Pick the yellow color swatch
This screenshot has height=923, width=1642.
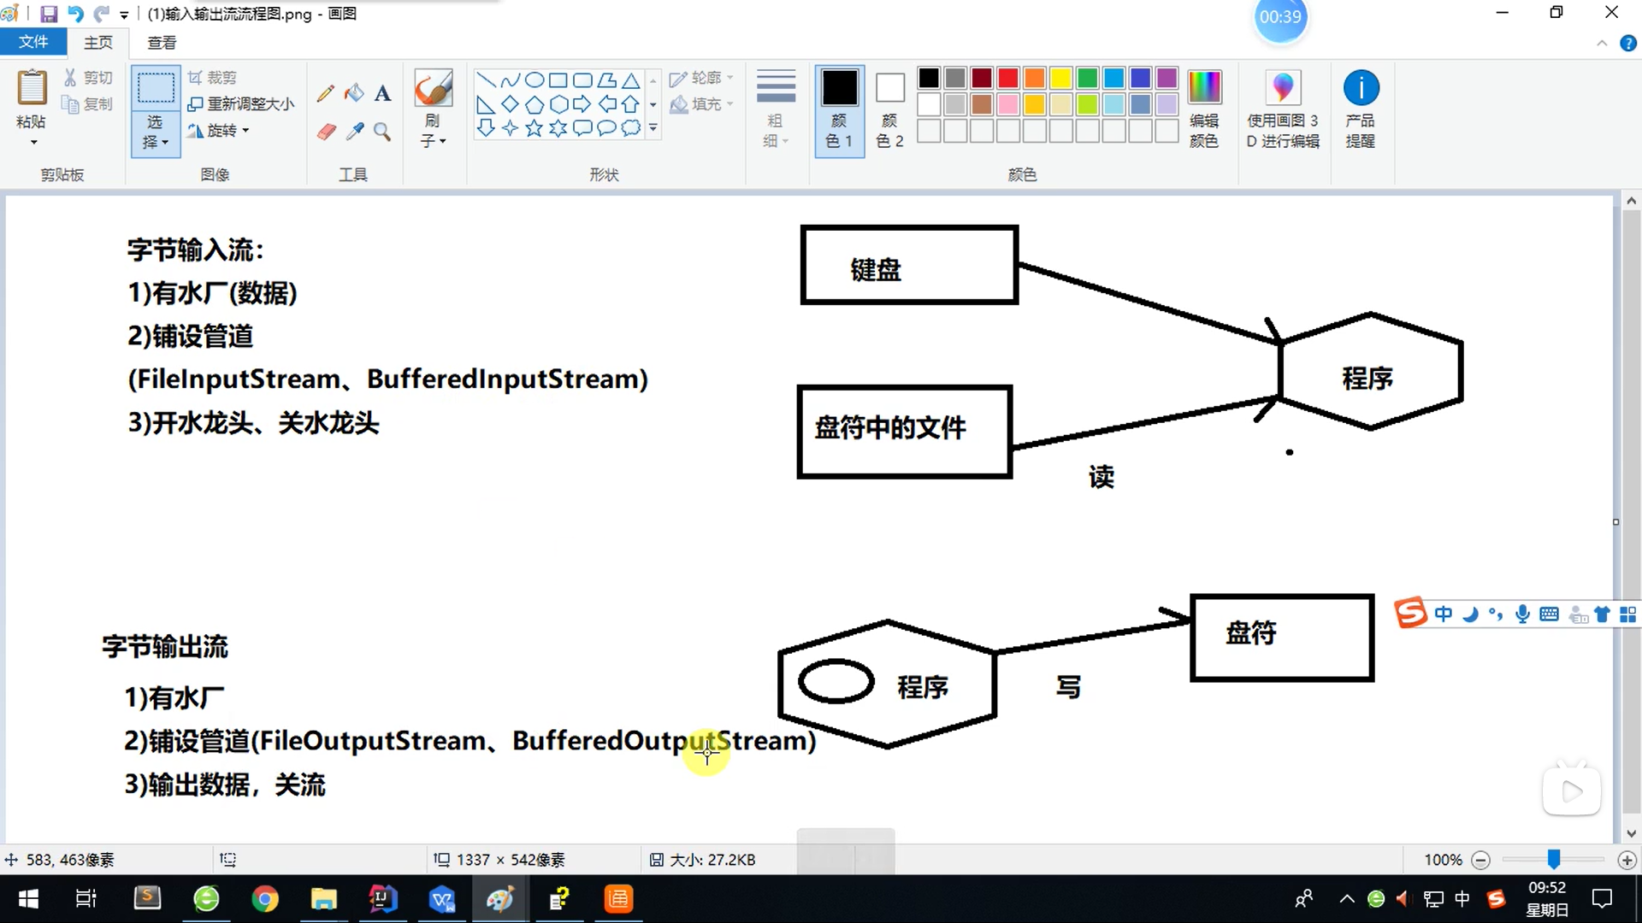click(x=1061, y=79)
